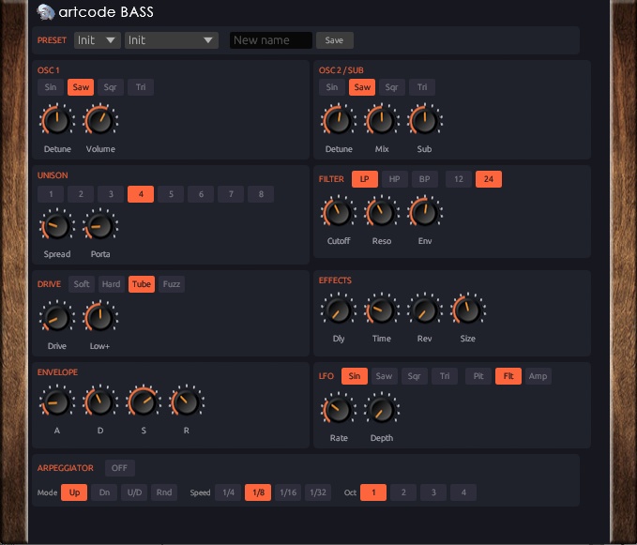Set unison voices to 6
Image resolution: width=637 pixels, height=545 pixels.
pyautogui.click(x=201, y=194)
